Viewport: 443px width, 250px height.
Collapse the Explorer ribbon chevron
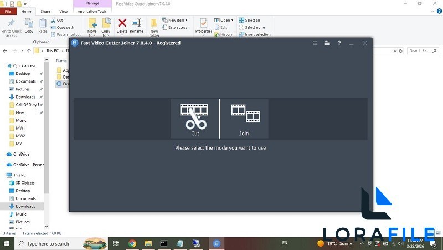coord(432,11)
